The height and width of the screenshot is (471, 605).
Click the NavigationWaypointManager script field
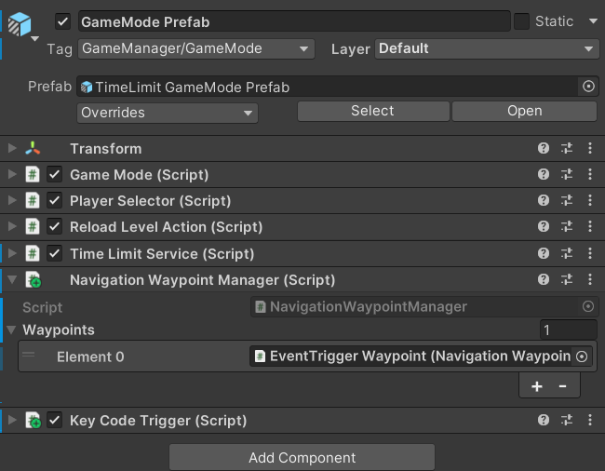[424, 306]
